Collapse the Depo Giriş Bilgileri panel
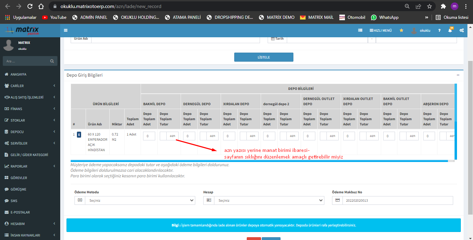 [x=458, y=75]
